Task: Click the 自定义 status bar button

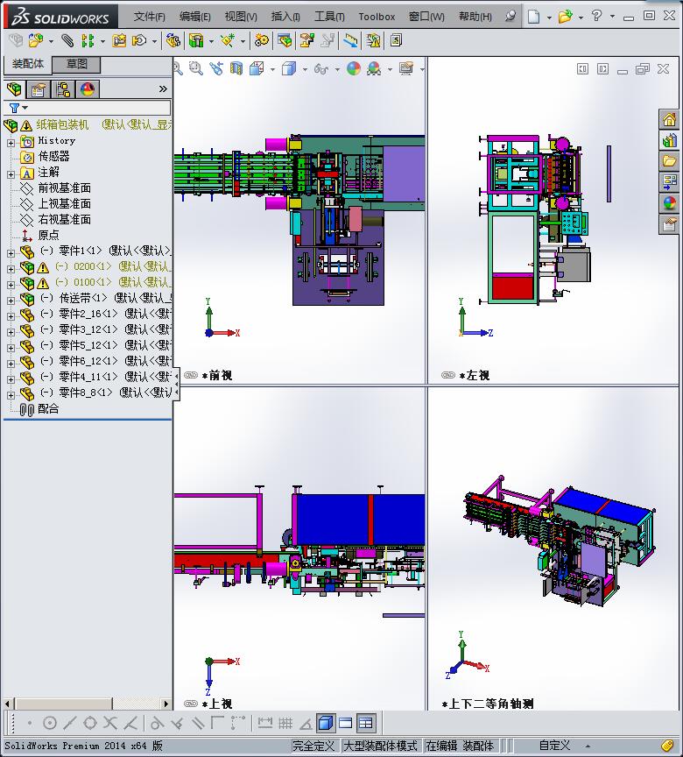Action: click(x=554, y=746)
